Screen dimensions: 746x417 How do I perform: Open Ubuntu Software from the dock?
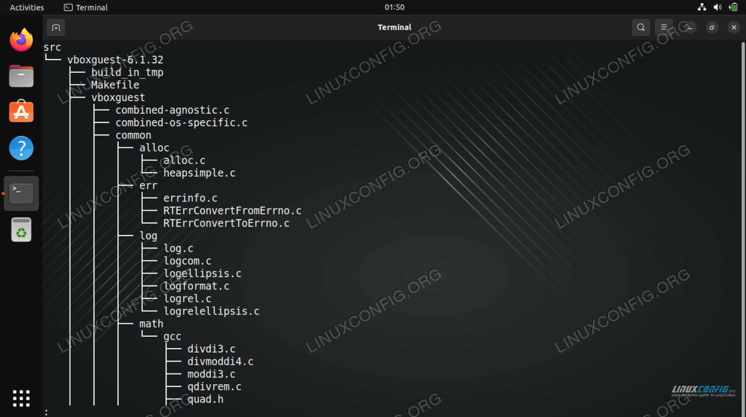pyautogui.click(x=21, y=112)
